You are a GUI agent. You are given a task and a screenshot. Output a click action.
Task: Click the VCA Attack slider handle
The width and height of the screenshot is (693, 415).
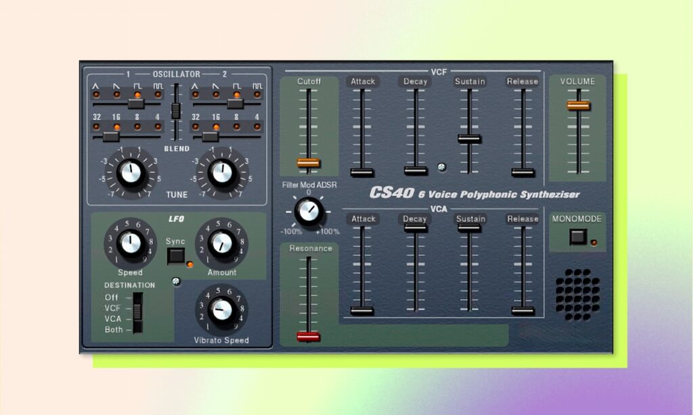(x=362, y=310)
